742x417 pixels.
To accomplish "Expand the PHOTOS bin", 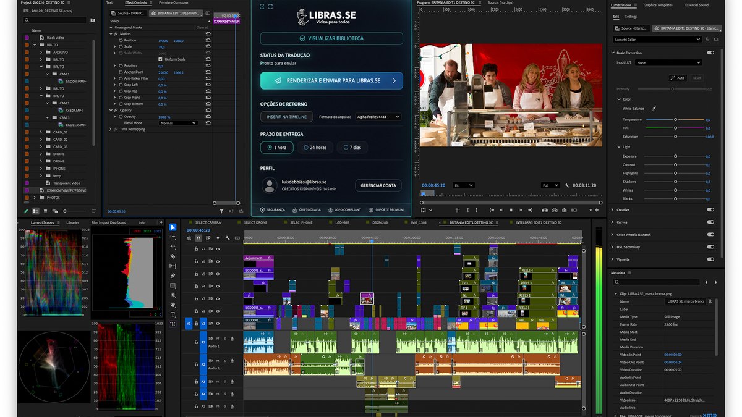I will 35,198.
